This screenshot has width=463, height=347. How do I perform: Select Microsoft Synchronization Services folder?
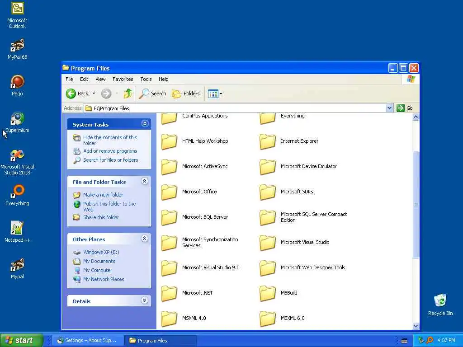[199, 242]
